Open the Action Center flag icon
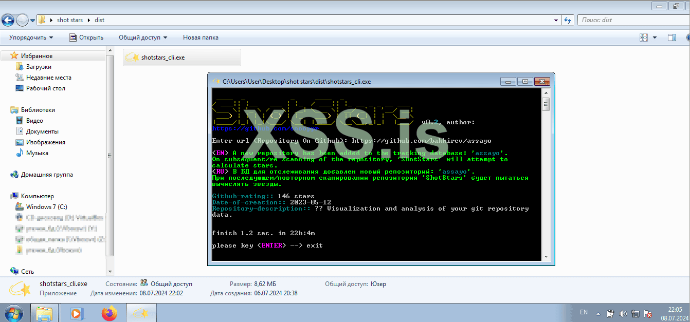 [x=648, y=313]
